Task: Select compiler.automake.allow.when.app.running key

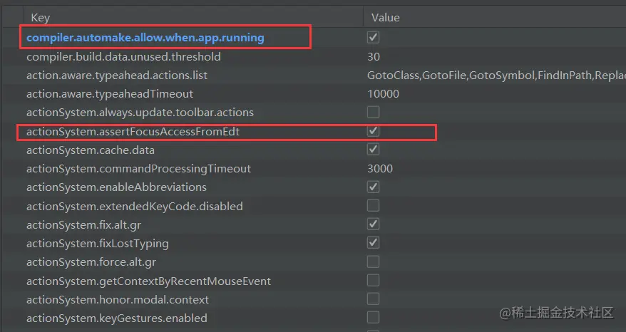Action: [145, 38]
